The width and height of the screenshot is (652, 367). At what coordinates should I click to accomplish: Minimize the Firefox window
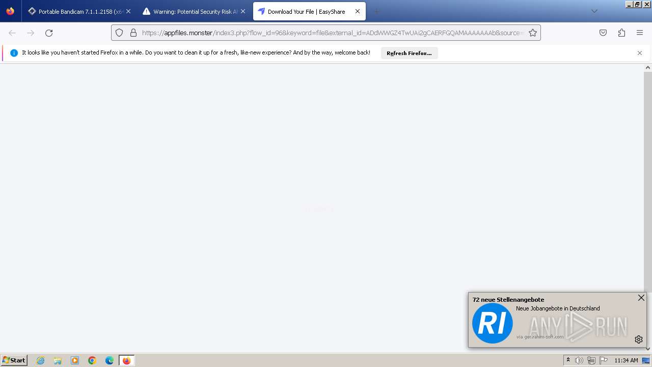(x=629, y=4)
